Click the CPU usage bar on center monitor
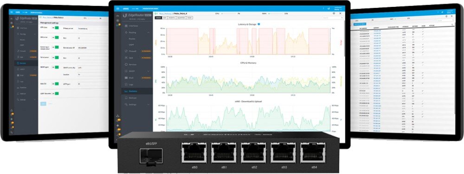 point(229,13)
